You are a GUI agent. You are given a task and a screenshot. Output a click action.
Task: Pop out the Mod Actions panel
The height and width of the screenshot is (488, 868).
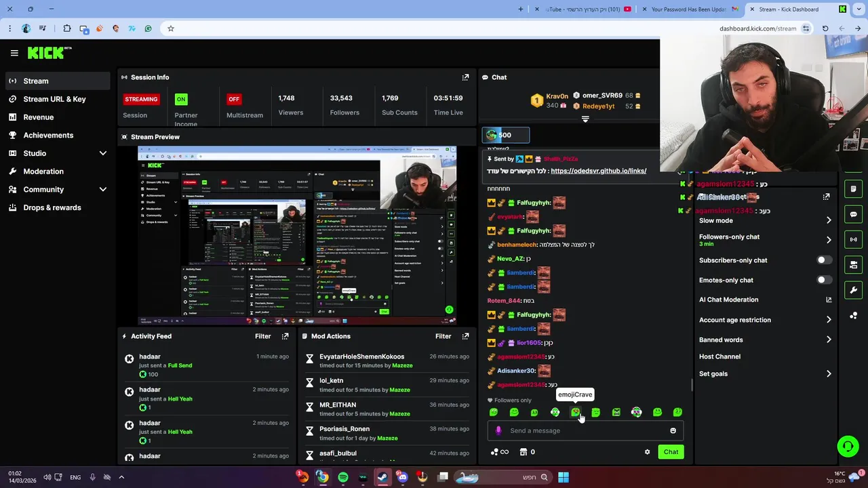pos(465,336)
